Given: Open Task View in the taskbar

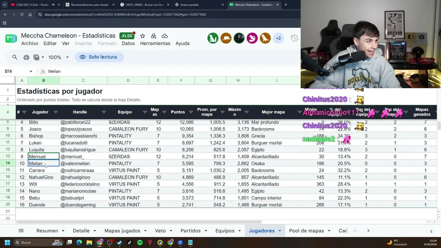Looking at the screenshot, I should pos(69,242).
